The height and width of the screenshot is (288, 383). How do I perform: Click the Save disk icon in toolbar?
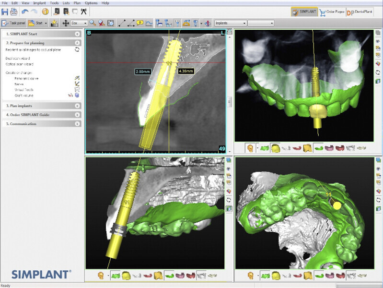pos(5,12)
